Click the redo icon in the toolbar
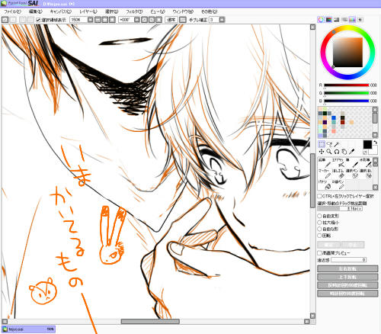This screenshot has height=334, width=381. pyautogui.click(x=13, y=20)
